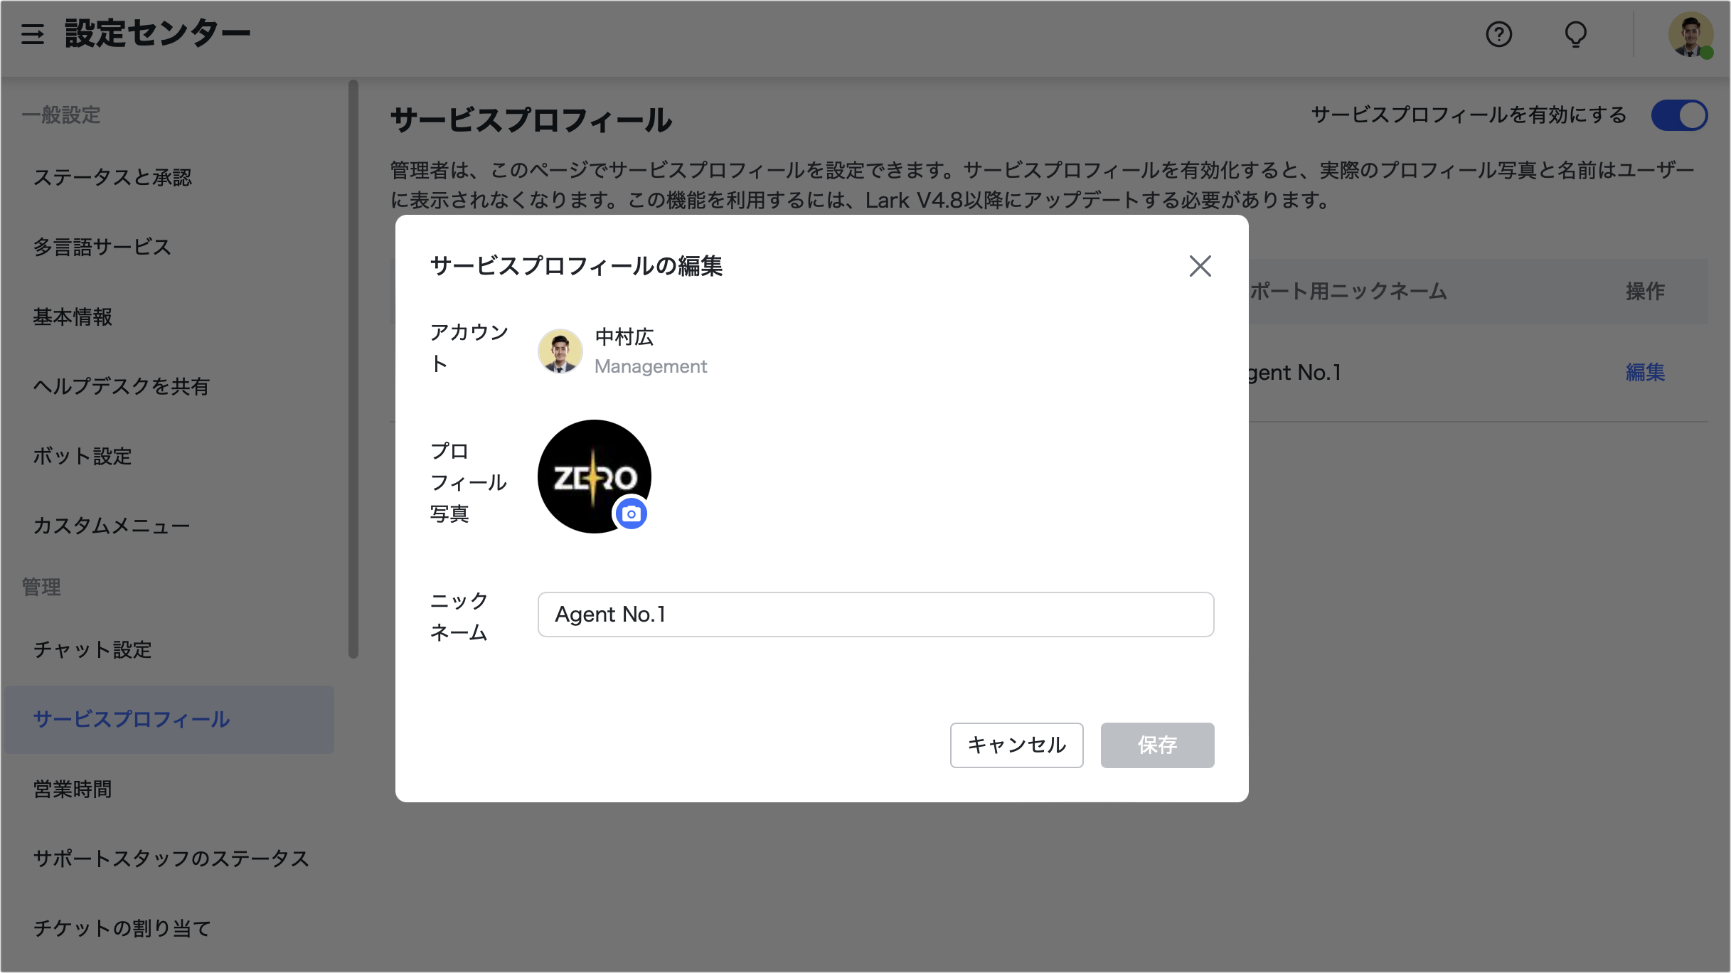Disable the サービスプロフィールを有効にする toggle
The image size is (1731, 973).
(x=1679, y=115)
